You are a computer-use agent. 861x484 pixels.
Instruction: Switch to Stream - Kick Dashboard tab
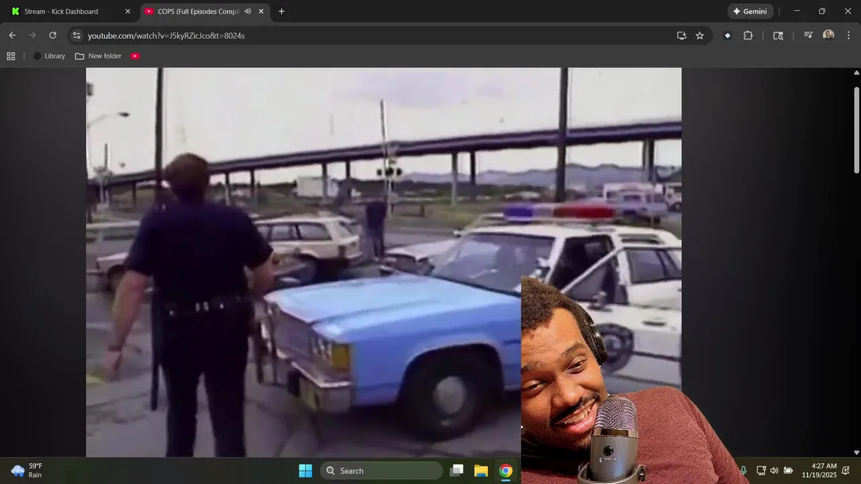[71, 11]
